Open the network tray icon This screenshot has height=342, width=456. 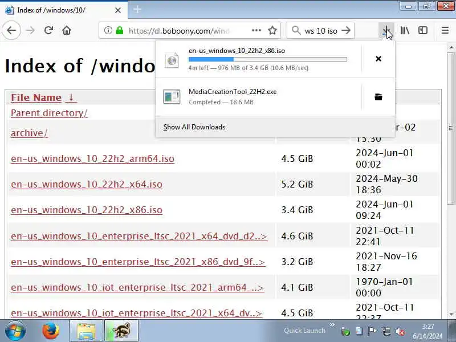tap(386, 331)
